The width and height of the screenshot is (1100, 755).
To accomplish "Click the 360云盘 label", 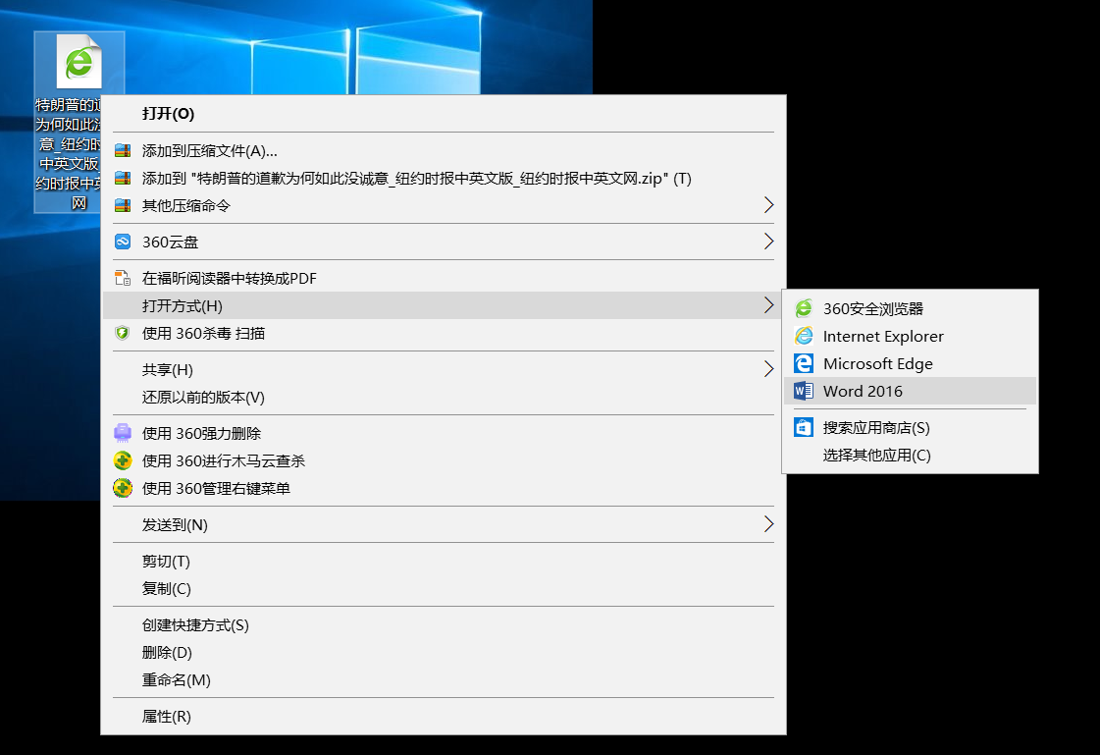I will 171,243.
